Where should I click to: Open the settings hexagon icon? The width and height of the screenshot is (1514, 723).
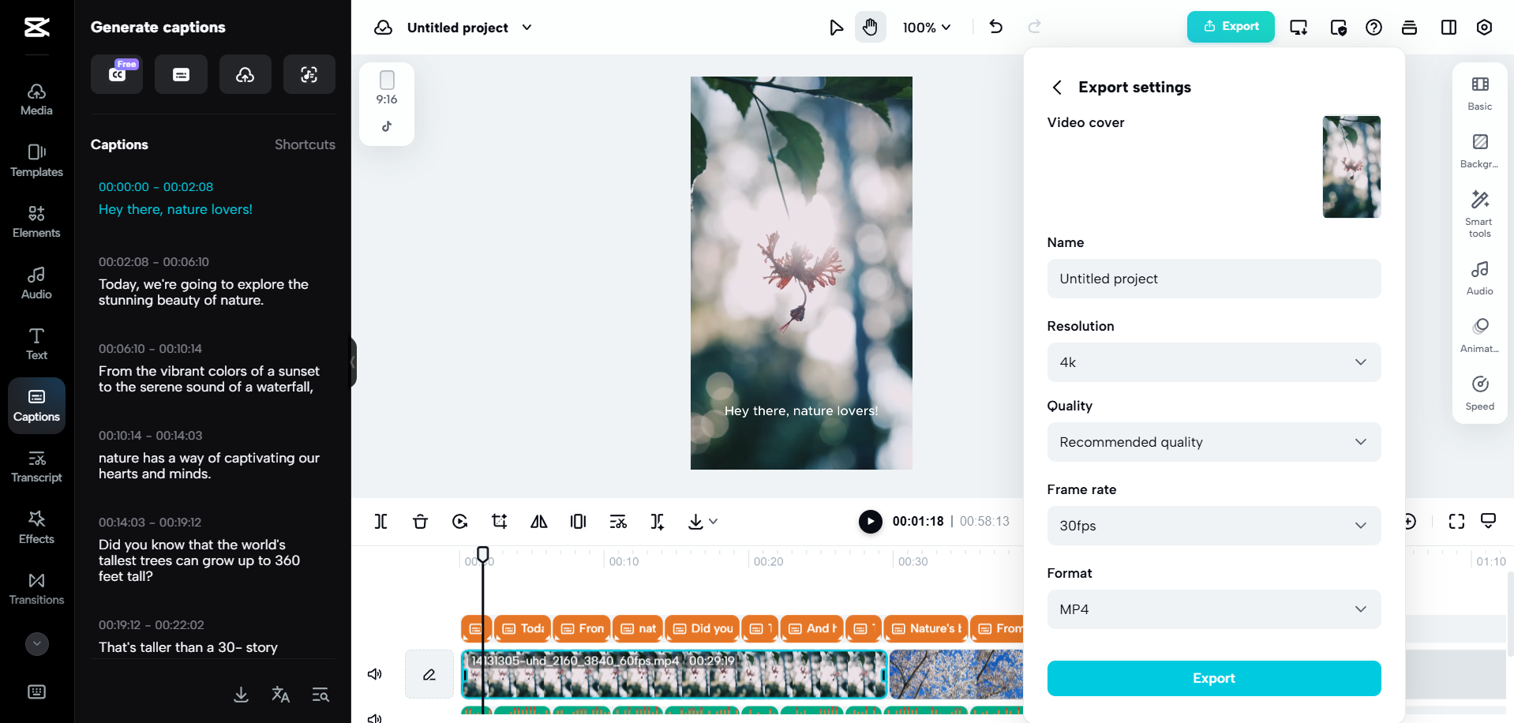coord(1484,28)
